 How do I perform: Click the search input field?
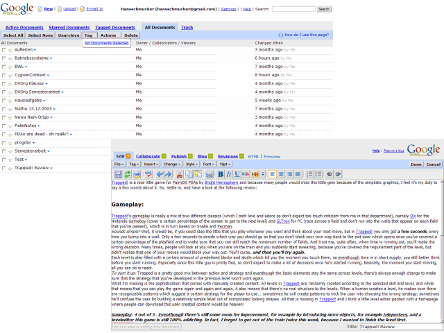tap(293, 9)
